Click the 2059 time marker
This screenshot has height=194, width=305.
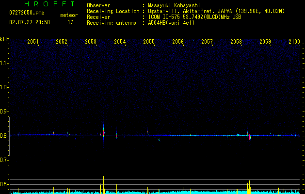[x=265, y=41]
